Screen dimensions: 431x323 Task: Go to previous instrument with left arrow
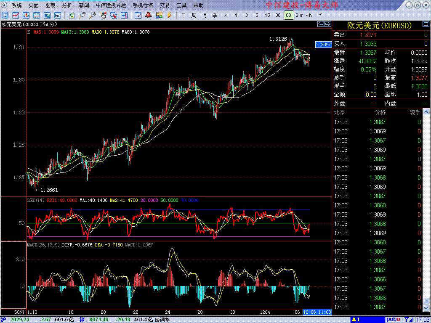321,24
